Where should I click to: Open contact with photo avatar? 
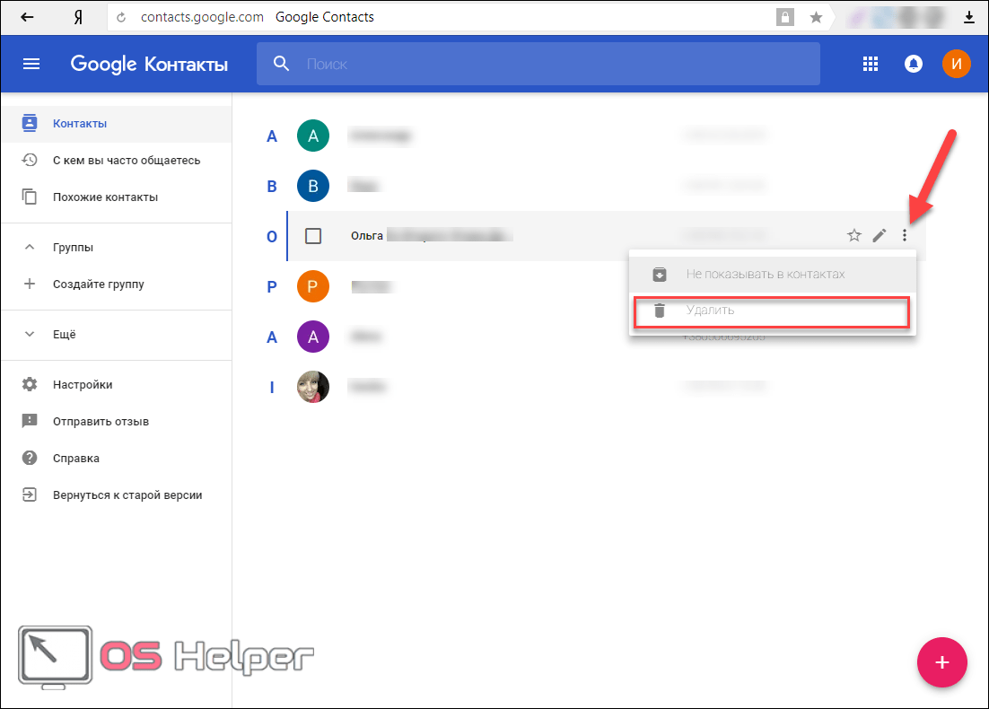[313, 387]
